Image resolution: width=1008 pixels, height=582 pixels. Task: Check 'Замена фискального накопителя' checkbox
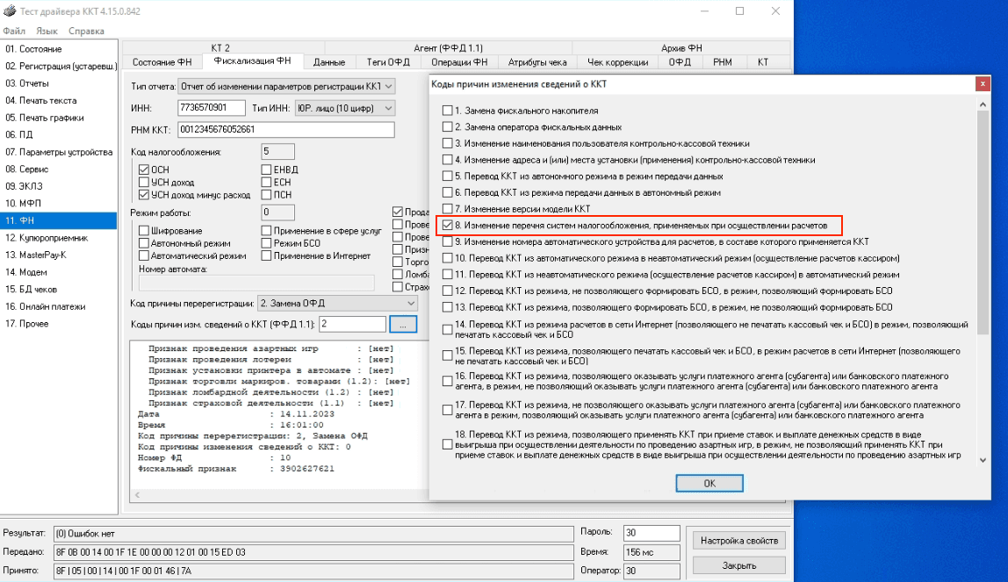[x=448, y=111]
